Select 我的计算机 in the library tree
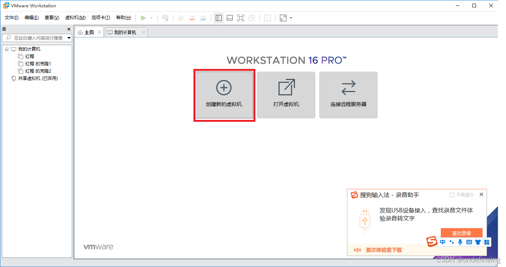 pyautogui.click(x=29, y=49)
